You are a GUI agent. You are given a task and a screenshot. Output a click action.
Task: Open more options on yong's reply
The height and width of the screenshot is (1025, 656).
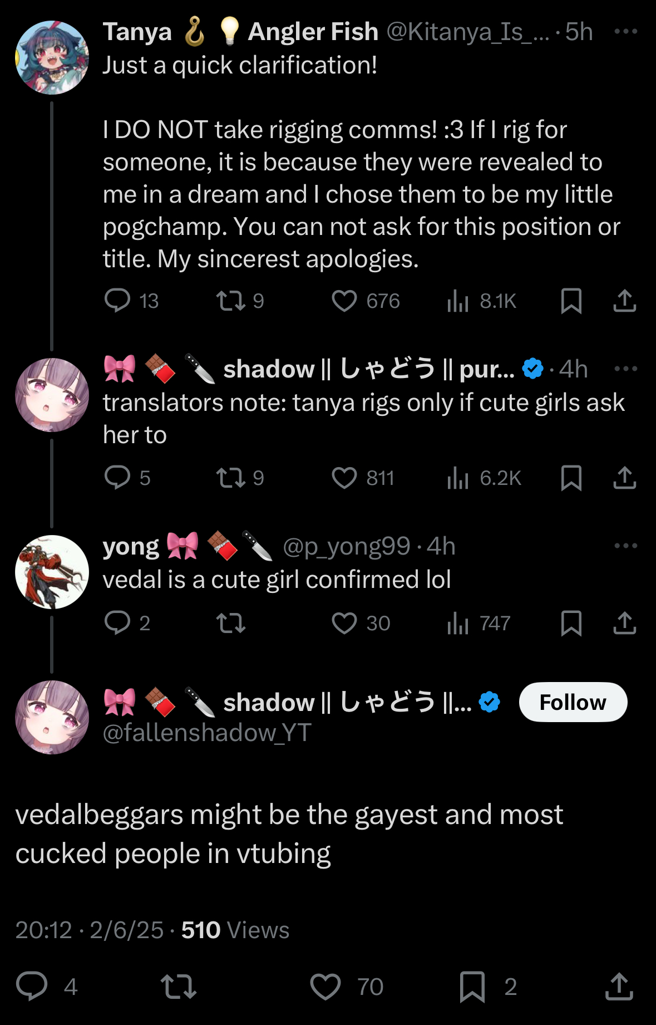pos(626,546)
